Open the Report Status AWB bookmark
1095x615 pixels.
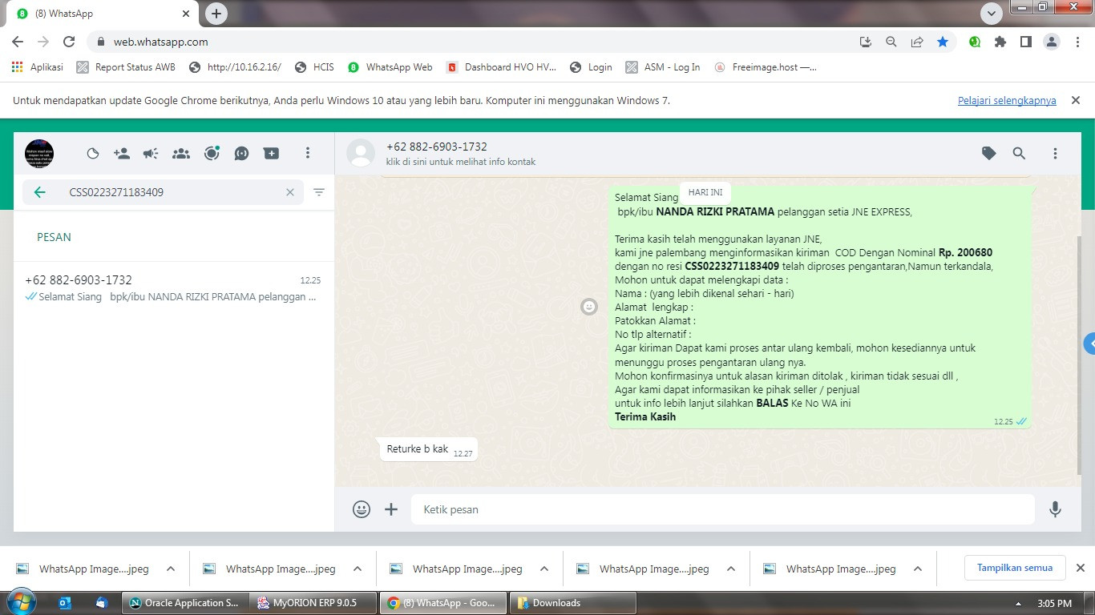pyautogui.click(x=126, y=67)
